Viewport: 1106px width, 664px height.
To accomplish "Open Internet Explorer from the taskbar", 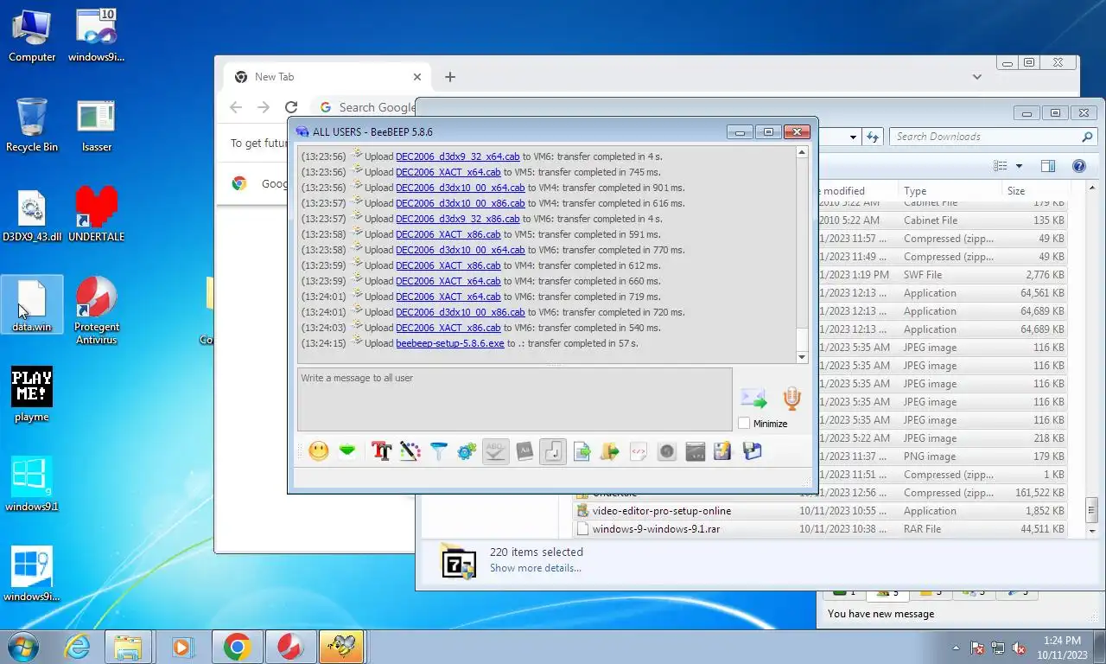I will click(x=78, y=646).
